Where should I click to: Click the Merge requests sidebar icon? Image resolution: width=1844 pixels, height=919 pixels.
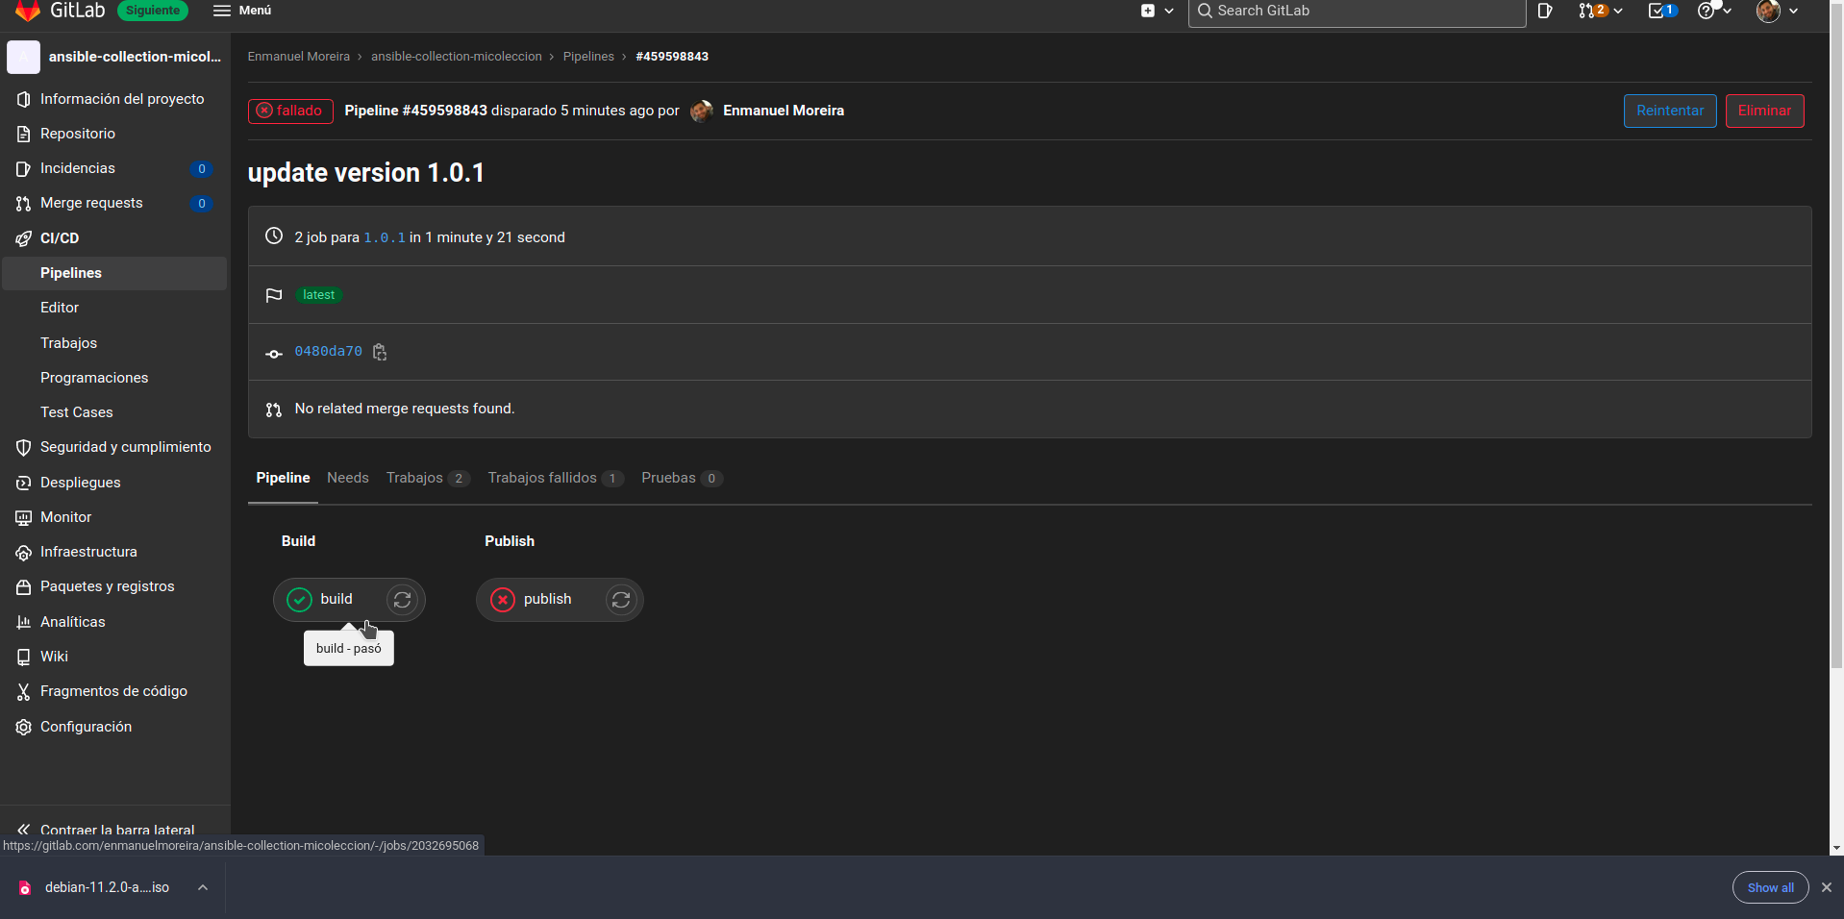[x=23, y=203]
